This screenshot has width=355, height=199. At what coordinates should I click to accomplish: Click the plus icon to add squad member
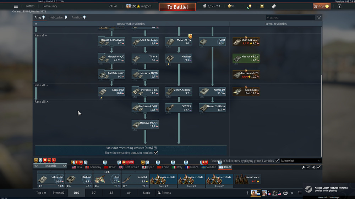click(247, 193)
